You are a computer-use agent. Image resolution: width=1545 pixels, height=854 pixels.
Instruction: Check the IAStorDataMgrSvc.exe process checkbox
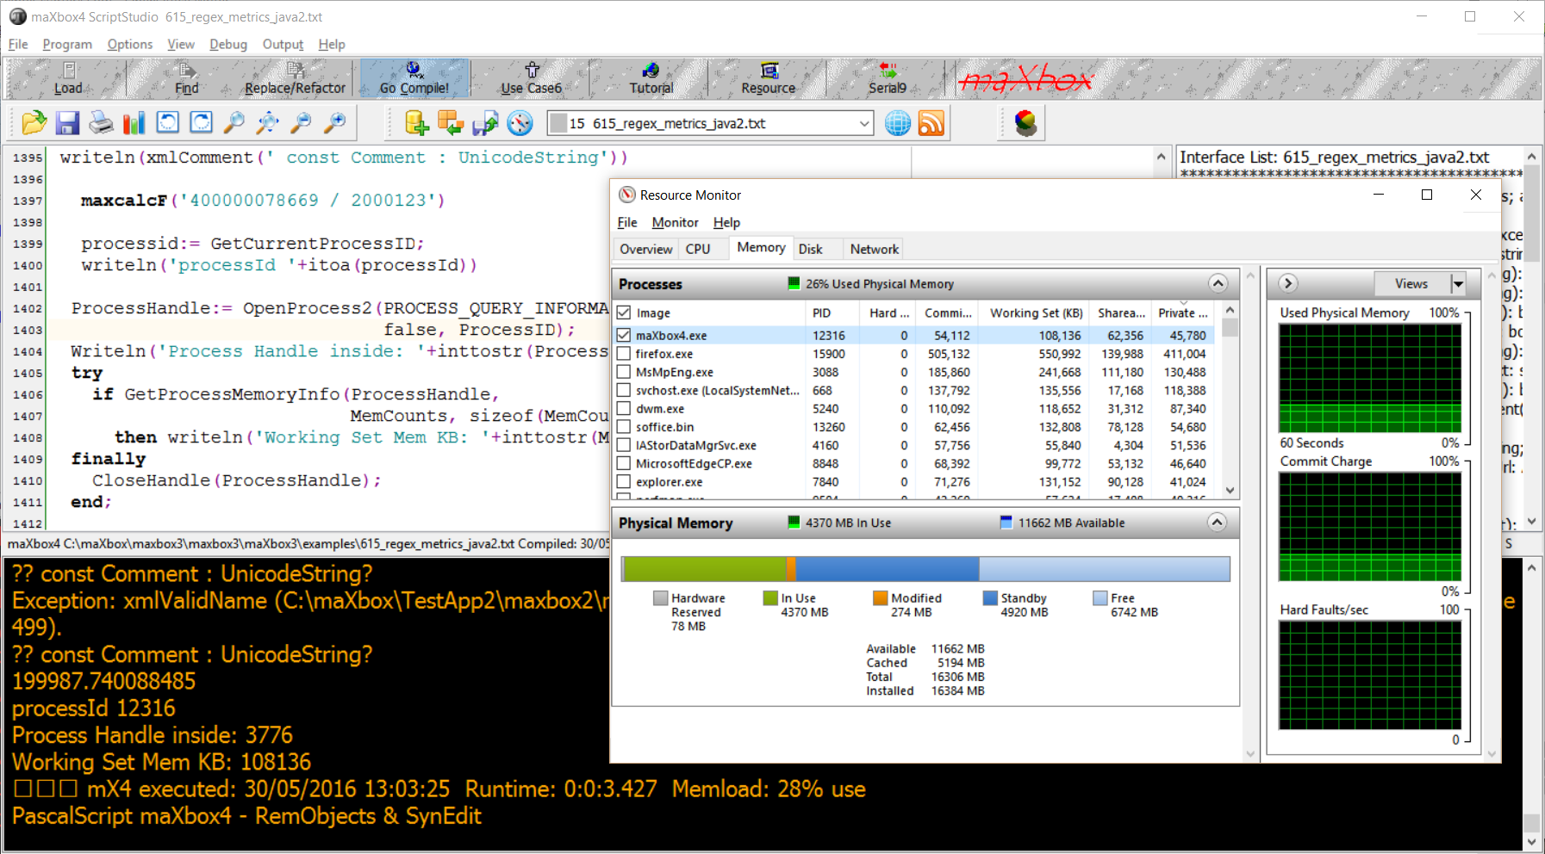pyautogui.click(x=624, y=445)
